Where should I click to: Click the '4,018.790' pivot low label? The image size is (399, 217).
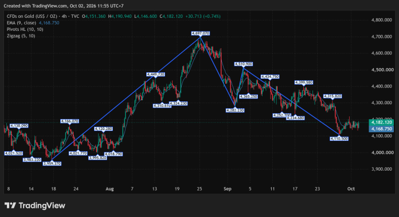pyautogui.click(x=114, y=154)
